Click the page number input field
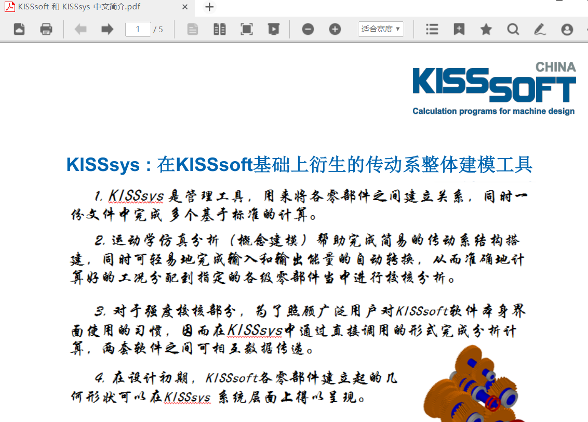Viewport: 588px width, 422px height. pos(138,29)
